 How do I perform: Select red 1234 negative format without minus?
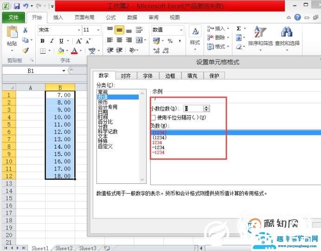point(157,143)
